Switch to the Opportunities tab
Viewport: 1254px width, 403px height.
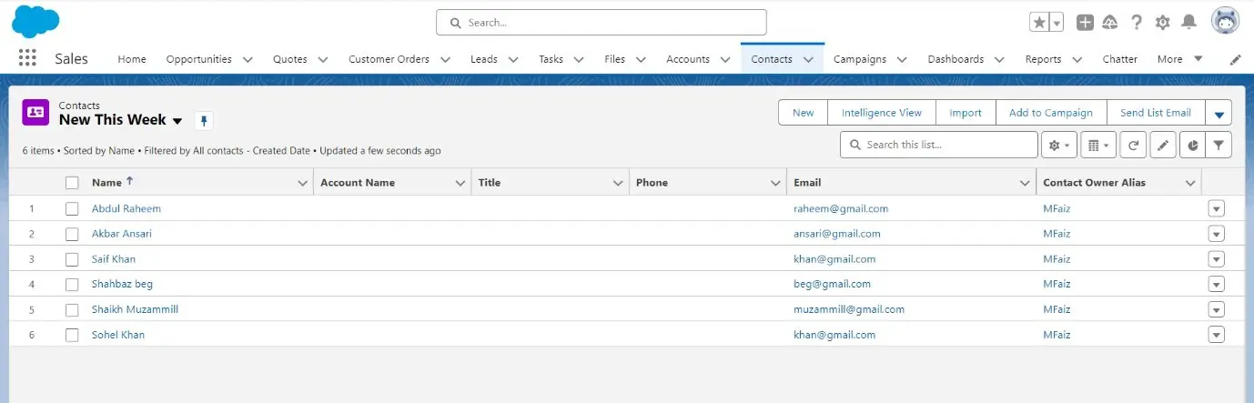point(198,59)
